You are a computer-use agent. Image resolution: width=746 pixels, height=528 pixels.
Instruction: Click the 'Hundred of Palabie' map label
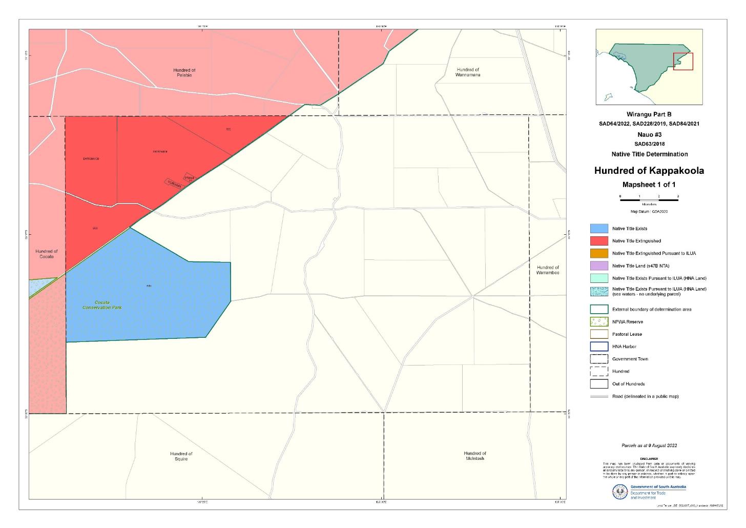(184, 72)
